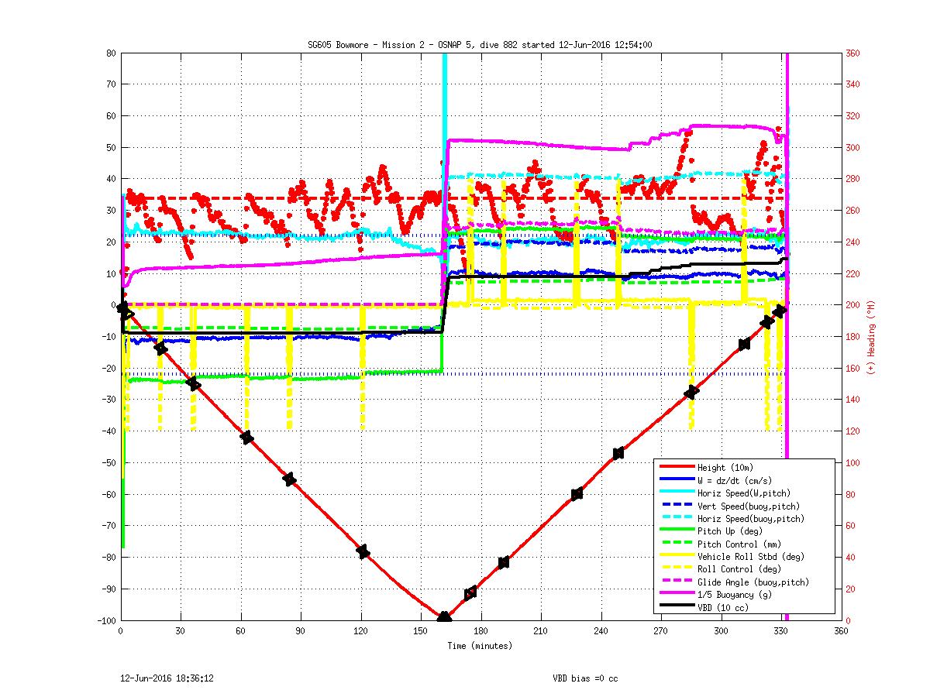Select the 'Pitch Up (deg)' legend label
The width and height of the screenshot is (930, 697).
pyautogui.click(x=730, y=531)
